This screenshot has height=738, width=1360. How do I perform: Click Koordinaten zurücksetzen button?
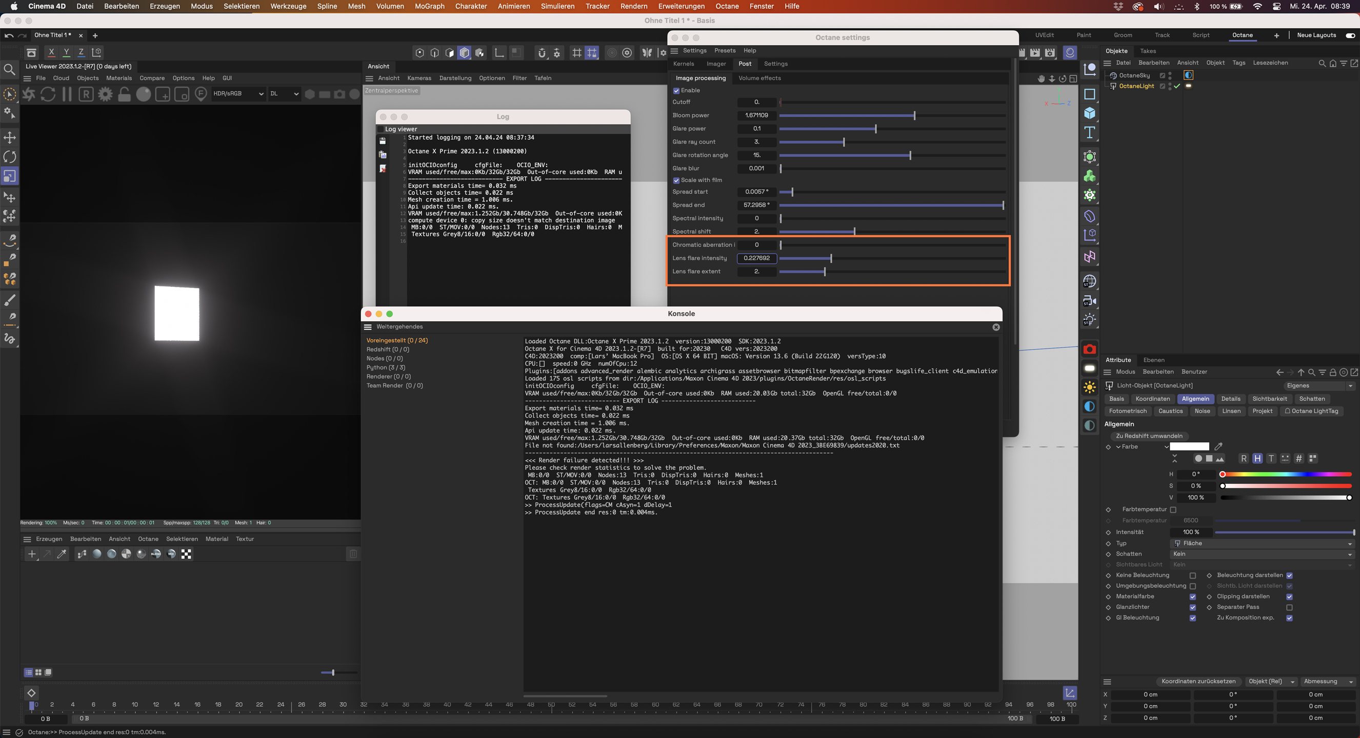[x=1198, y=682]
